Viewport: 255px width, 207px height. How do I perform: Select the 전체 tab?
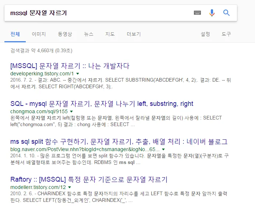tap(15, 34)
